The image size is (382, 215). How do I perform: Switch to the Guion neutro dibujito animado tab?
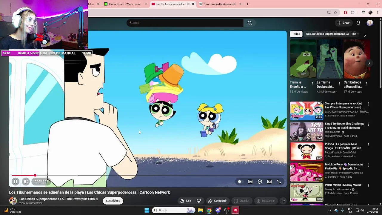point(220,4)
